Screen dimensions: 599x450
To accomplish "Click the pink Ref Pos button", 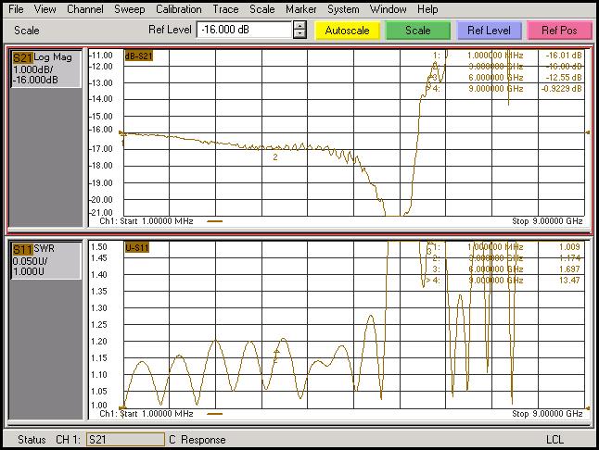I will [x=559, y=31].
